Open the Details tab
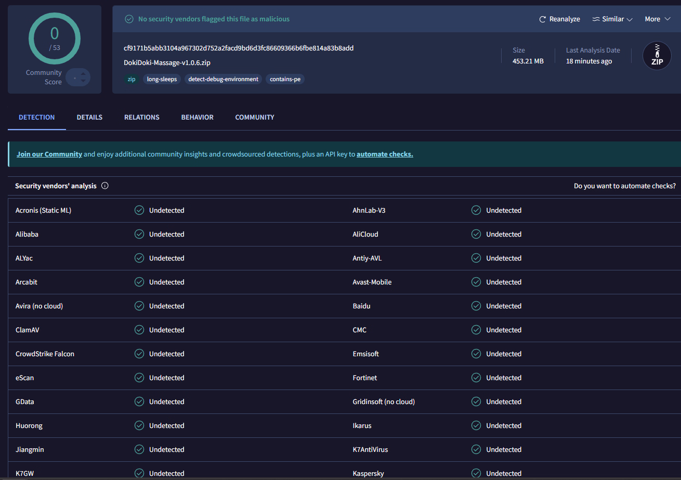Screen dimensions: 681x480 (x=89, y=118)
